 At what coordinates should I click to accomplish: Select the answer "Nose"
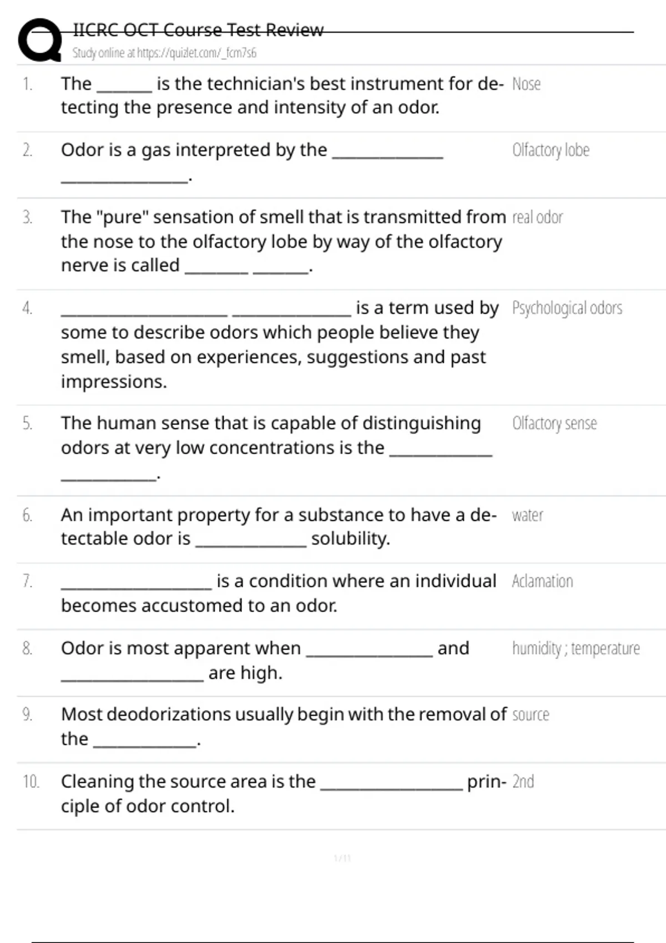pos(526,84)
